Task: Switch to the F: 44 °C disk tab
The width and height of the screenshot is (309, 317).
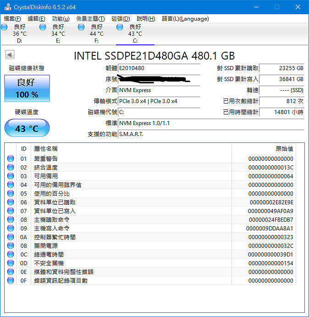Action: tap(97, 33)
